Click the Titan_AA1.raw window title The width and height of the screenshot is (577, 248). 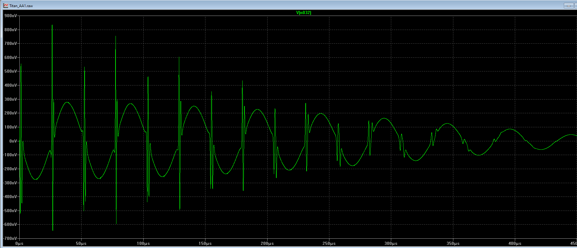pos(21,6)
